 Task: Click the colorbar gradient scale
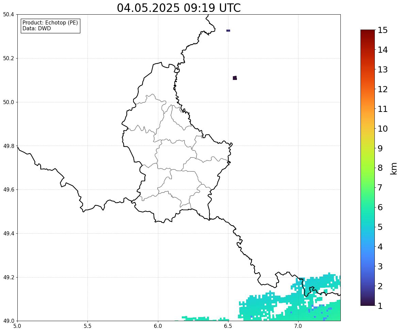[368, 168]
